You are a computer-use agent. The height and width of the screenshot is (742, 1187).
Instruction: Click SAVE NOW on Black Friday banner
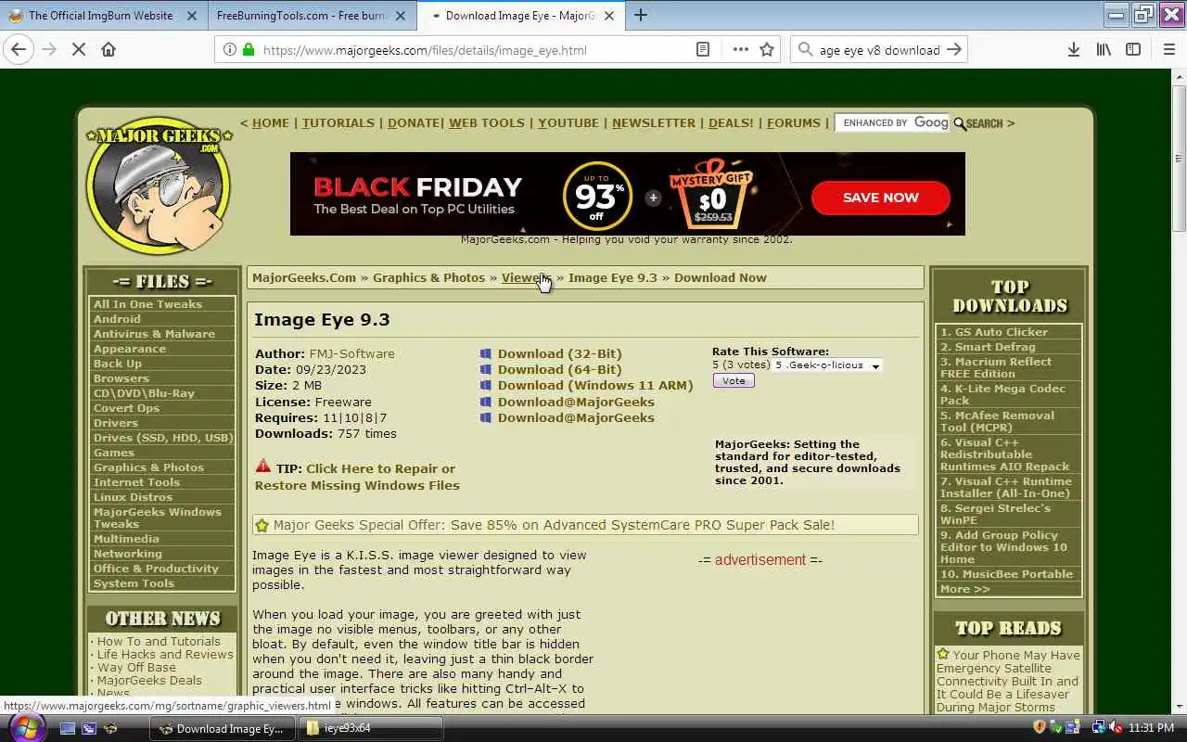click(880, 198)
